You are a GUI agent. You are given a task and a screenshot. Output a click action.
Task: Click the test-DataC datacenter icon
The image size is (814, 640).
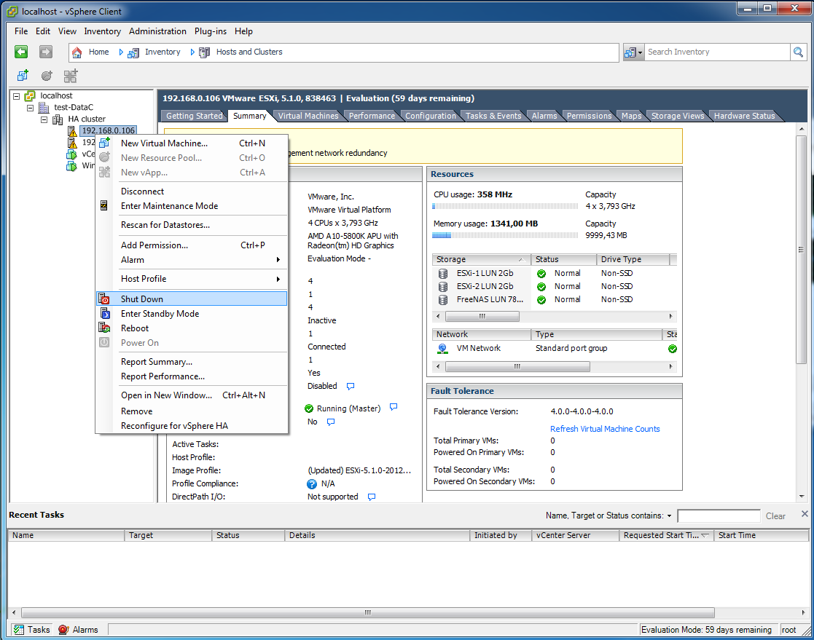pos(44,107)
